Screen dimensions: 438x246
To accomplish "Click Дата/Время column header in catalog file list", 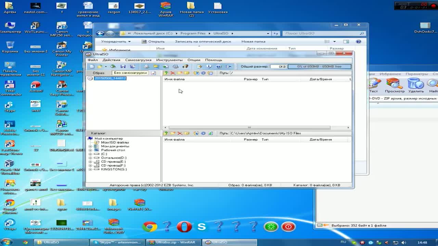I will tap(321, 139).
